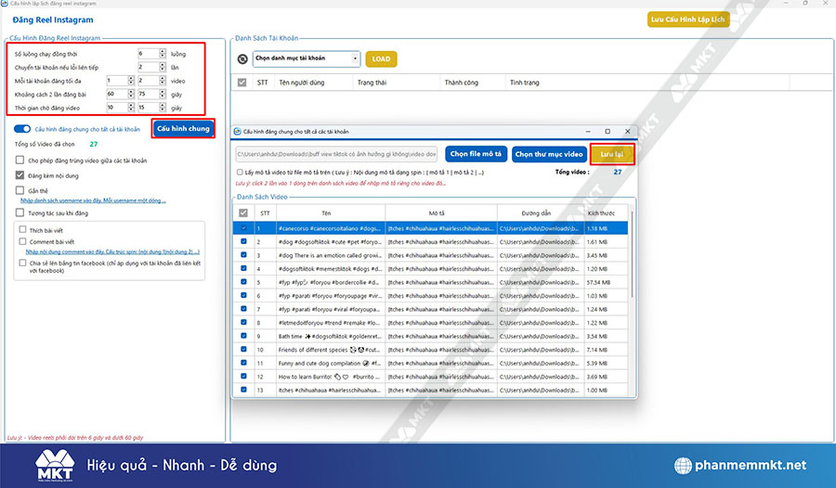
Task: Uncheck video row 2 checkbox
Action: pos(243,241)
